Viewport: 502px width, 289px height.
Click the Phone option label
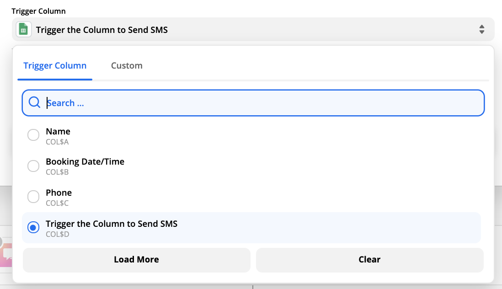tap(59, 193)
